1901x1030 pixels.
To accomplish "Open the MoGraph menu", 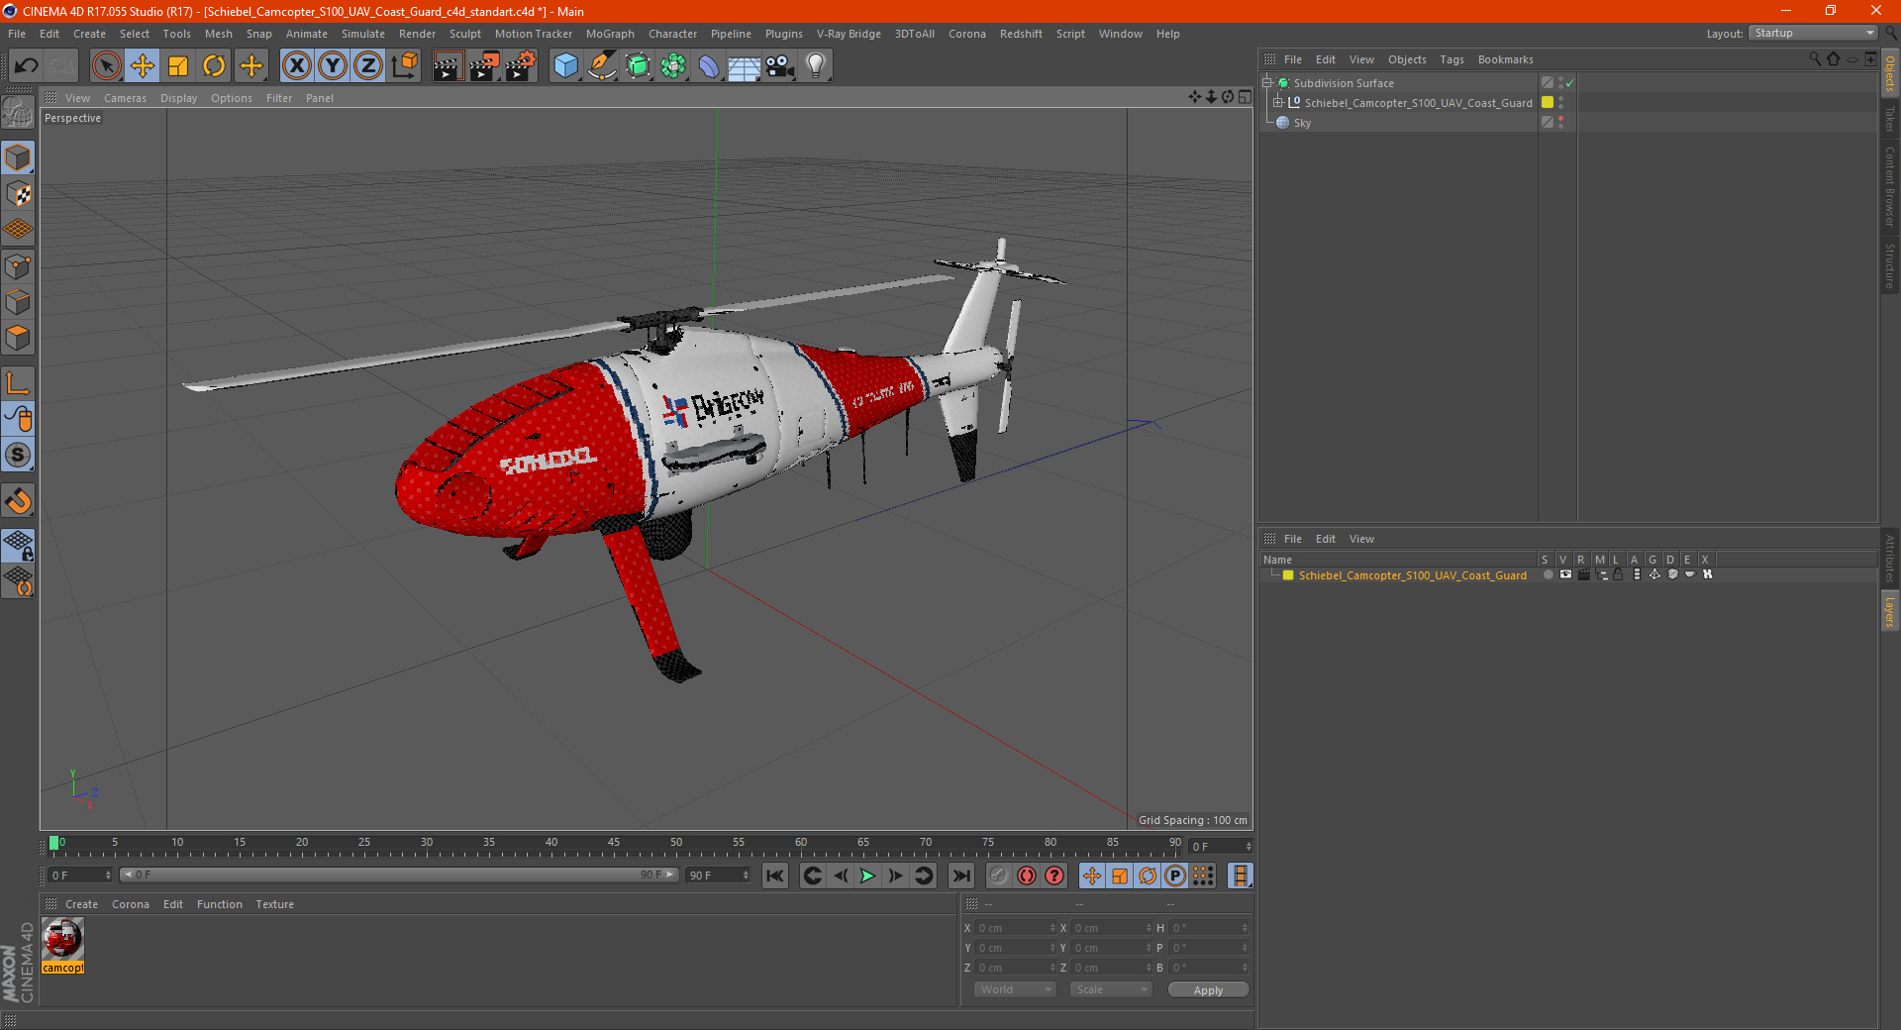I will click(x=610, y=34).
